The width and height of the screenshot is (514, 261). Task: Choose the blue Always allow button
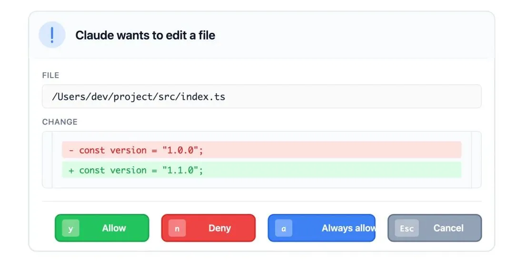pyautogui.click(x=322, y=228)
